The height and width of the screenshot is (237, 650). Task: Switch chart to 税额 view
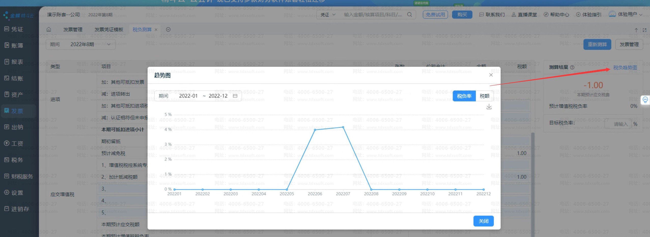pos(484,96)
